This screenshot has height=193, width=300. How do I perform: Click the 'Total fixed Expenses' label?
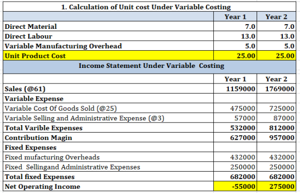point(40,177)
